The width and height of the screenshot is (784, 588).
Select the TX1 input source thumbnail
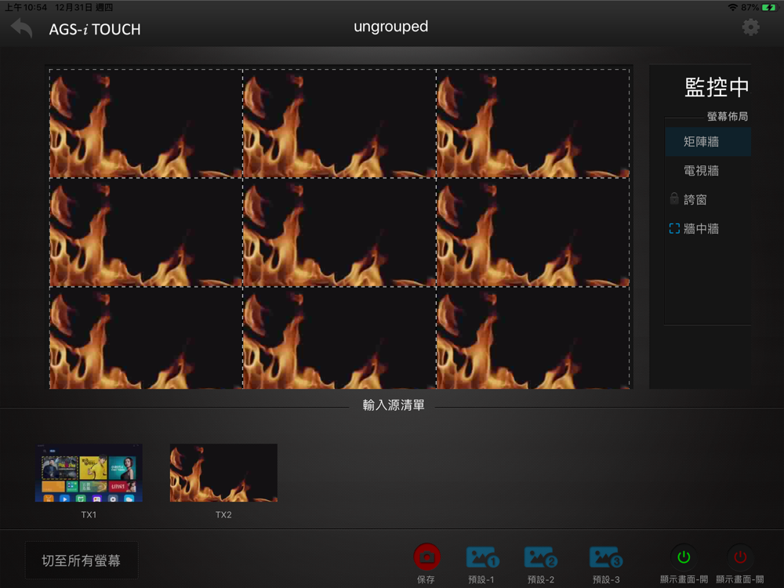point(89,473)
